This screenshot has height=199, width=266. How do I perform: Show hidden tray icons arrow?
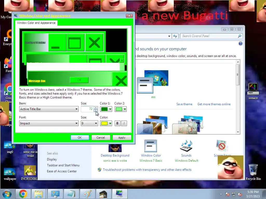(221, 194)
